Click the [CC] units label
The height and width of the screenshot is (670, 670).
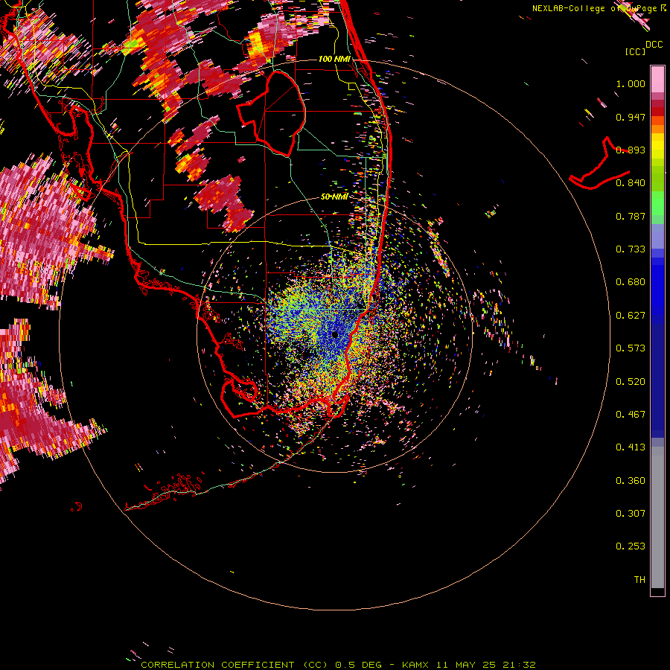(x=635, y=51)
